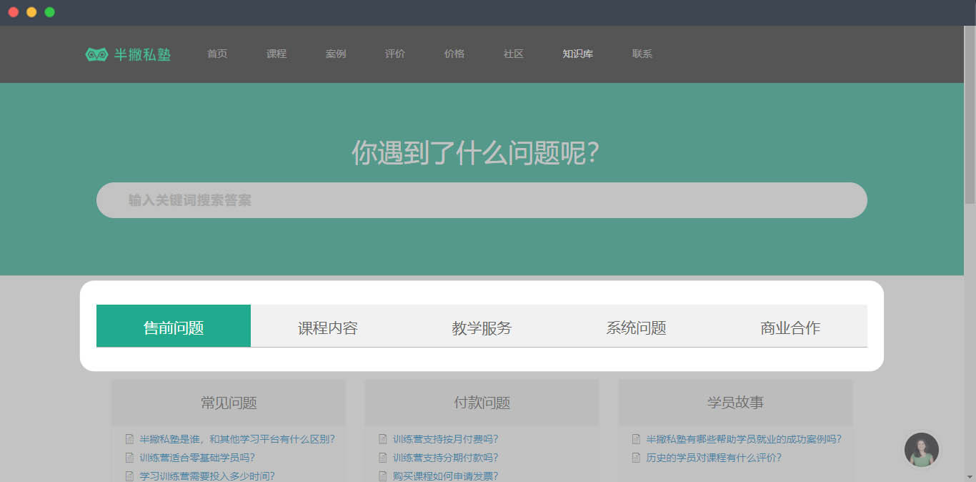The width and height of the screenshot is (976, 482).
Task: Click document icon beside 半撇私塾有哪些帮助学员就业的成功案例
Action: pyautogui.click(x=637, y=439)
